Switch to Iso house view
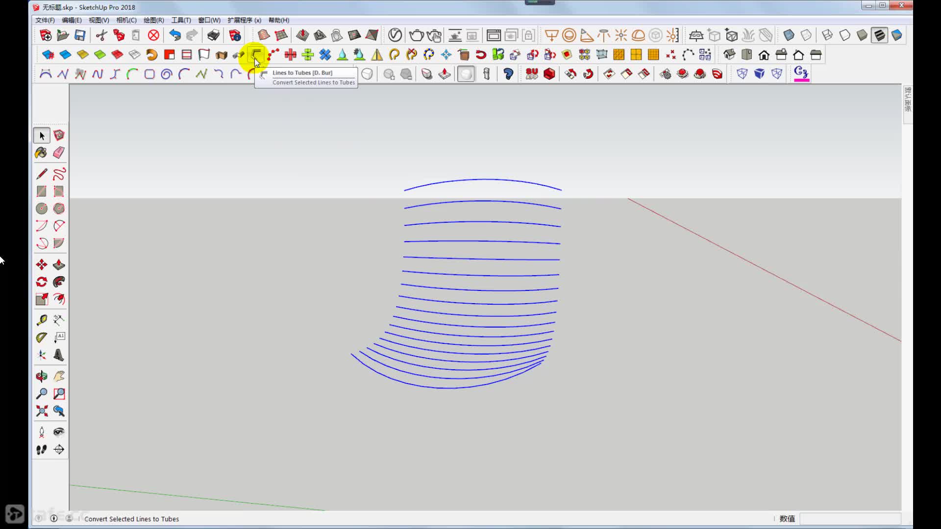Viewport: 941px width, 529px height. (729, 55)
